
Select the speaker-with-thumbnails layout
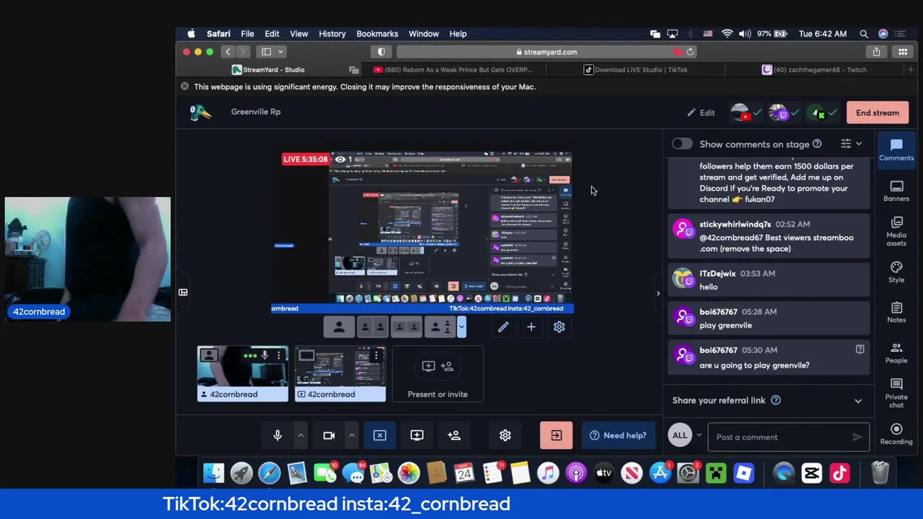pyautogui.click(x=440, y=327)
